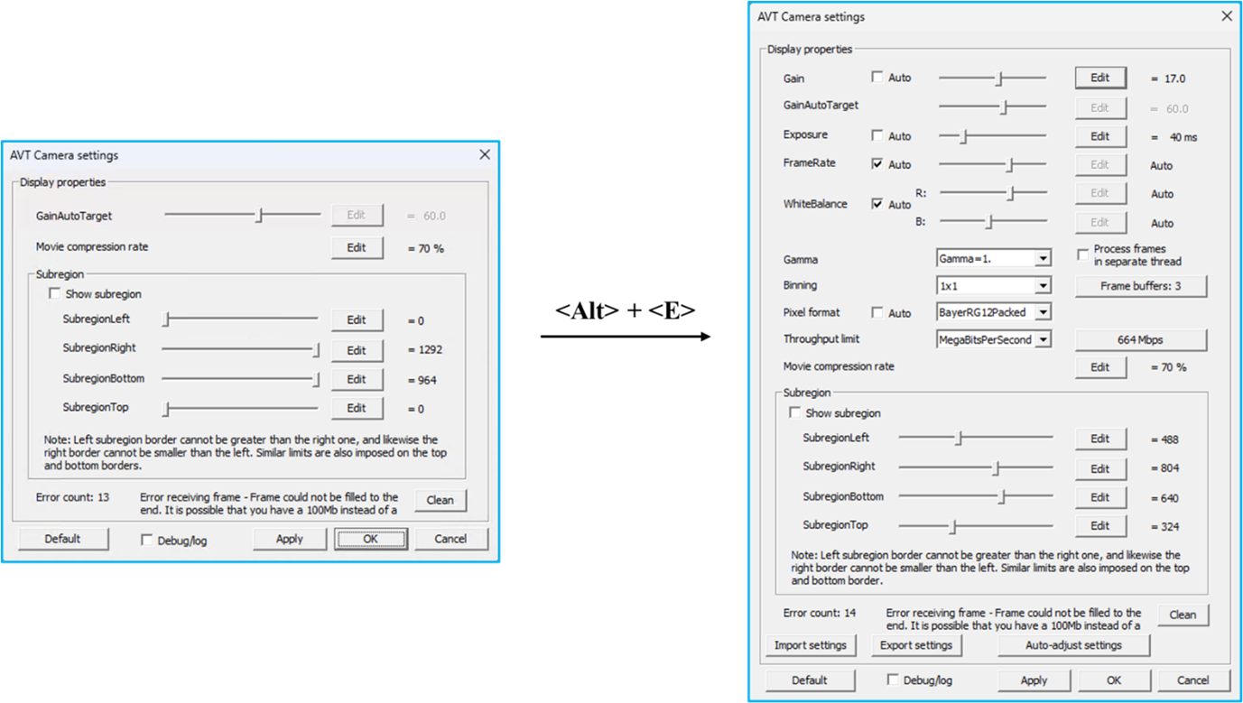Click the Gain slider handle
The image size is (1243, 703).
[x=999, y=79]
